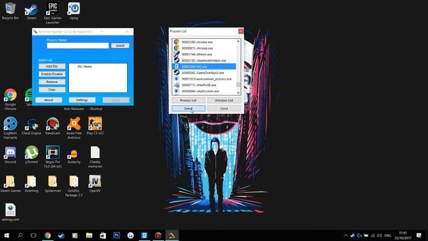Select the 0000087C-chrome.exe process row
Image resolution: width=428 pixels, height=241 pixels.
coord(204,48)
